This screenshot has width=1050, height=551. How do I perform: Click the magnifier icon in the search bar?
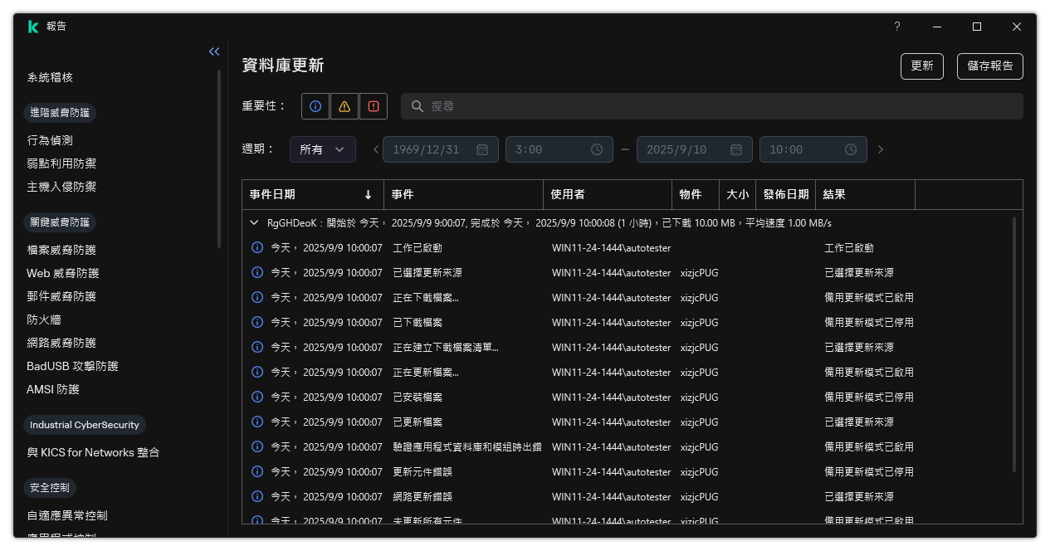pos(417,106)
